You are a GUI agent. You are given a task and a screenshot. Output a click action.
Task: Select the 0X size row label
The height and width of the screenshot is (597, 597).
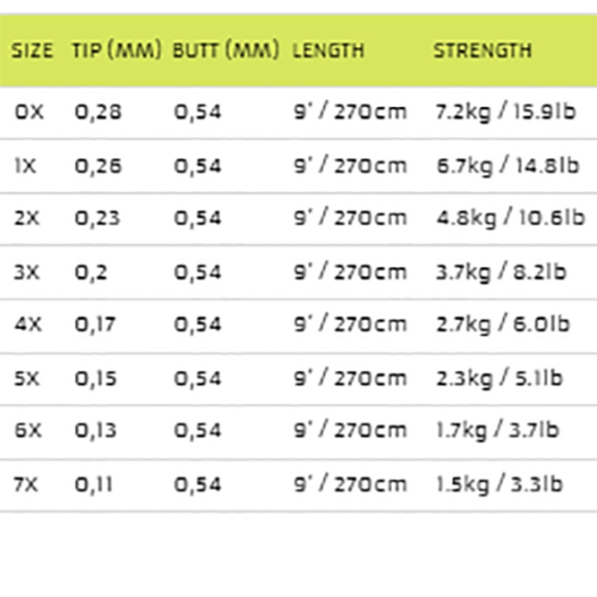point(29,113)
